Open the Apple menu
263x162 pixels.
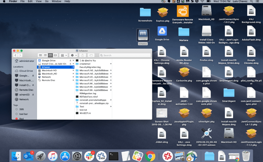coord(4,1)
